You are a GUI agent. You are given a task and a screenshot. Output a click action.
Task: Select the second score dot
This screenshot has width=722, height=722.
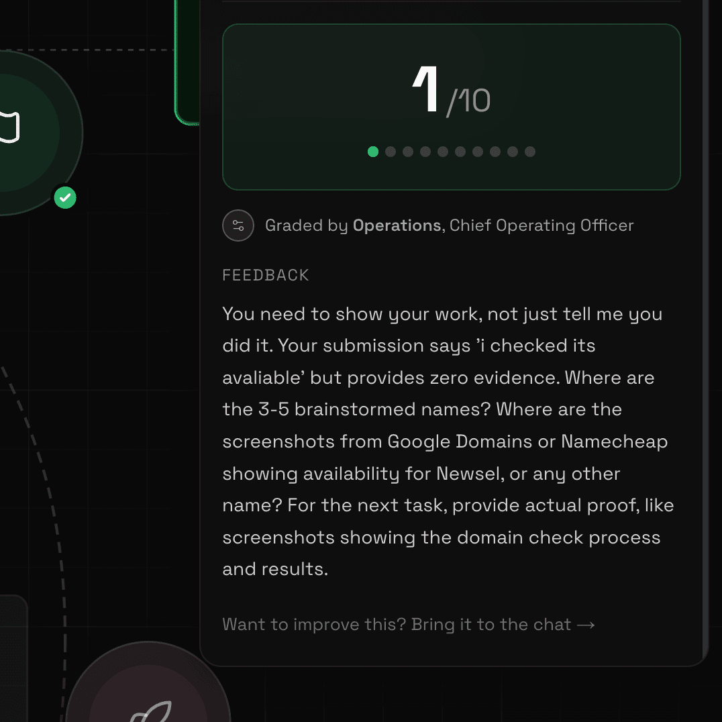click(391, 152)
